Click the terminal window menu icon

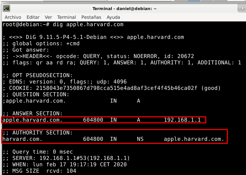(6, 8)
